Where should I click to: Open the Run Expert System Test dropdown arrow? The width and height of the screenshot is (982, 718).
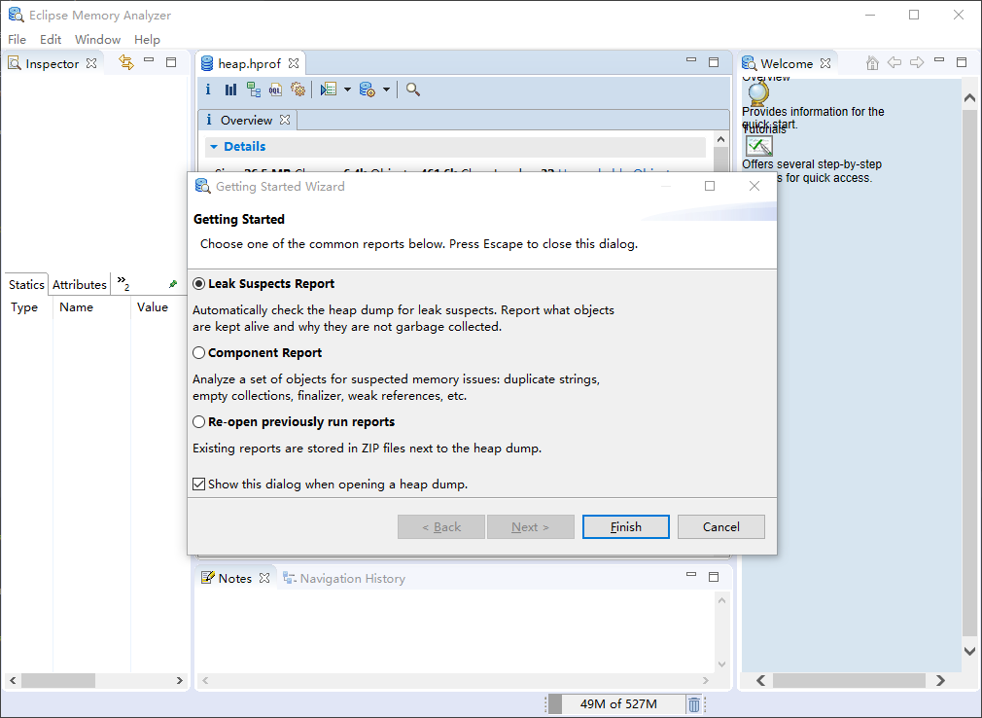click(347, 90)
